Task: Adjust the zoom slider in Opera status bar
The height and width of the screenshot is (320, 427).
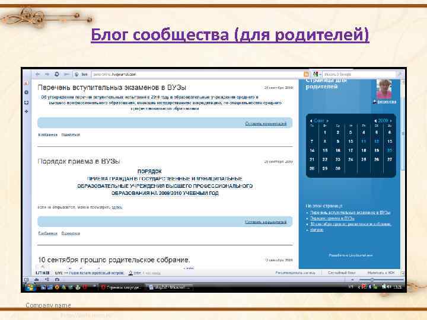Action: point(381,280)
